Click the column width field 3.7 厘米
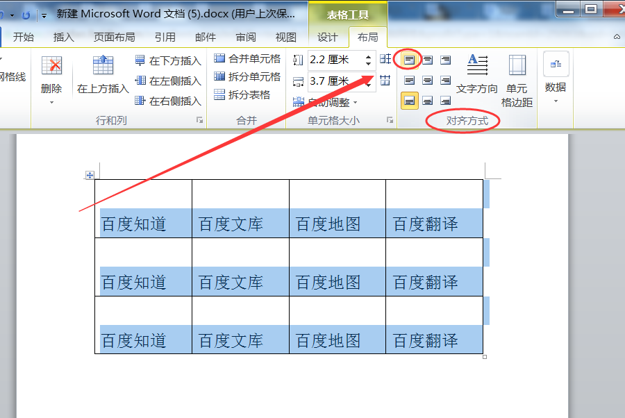This screenshot has width=625, height=418. point(335,81)
